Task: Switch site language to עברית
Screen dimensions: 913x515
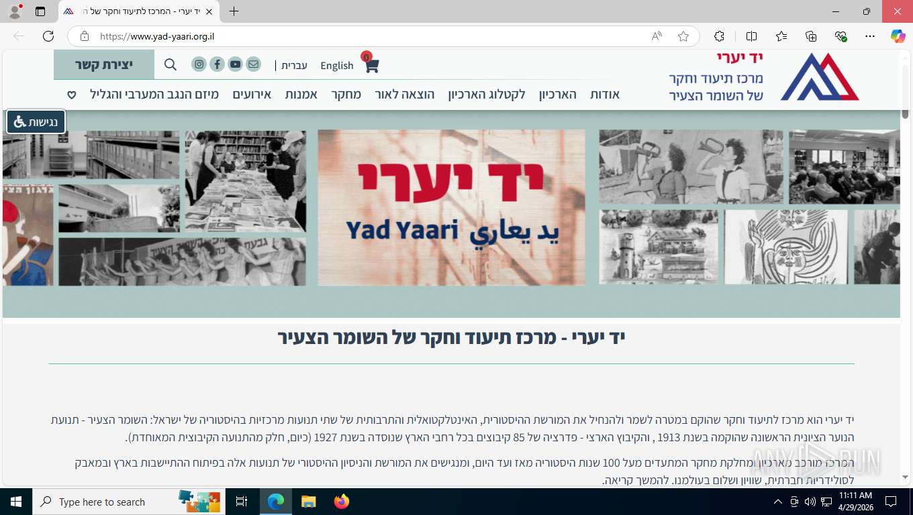Action: pyautogui.click(x=294, y=65)
